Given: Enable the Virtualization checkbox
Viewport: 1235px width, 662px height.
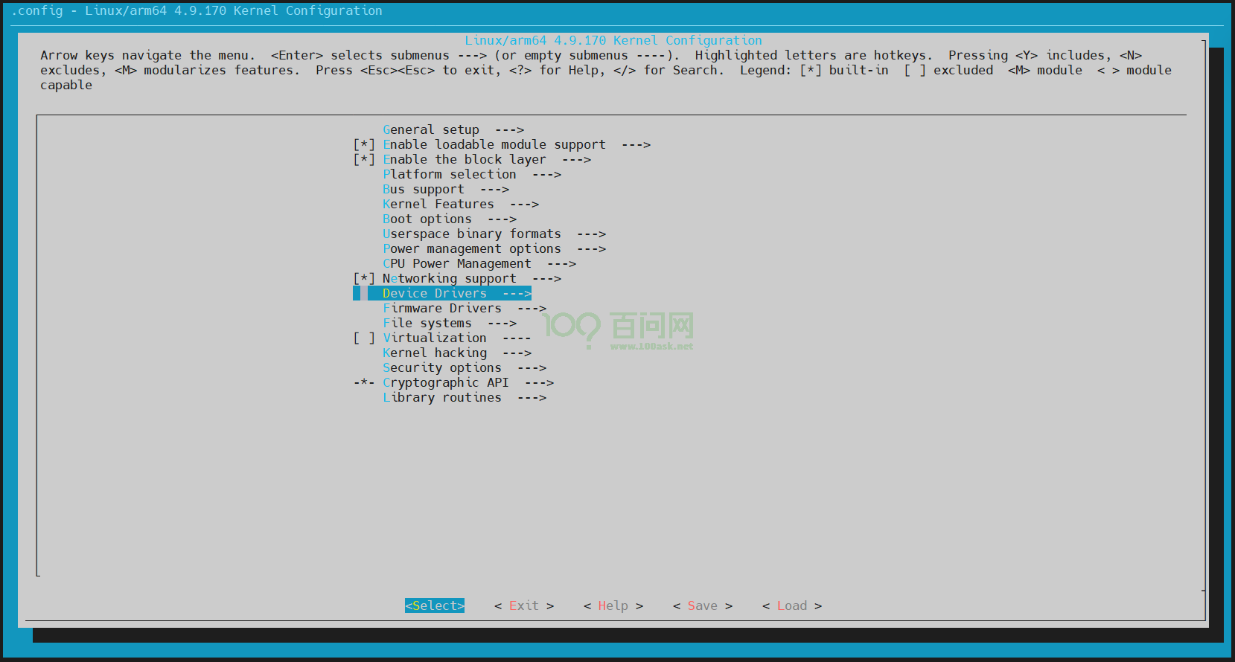Looking at the screenshot, I should click(364, 338).
